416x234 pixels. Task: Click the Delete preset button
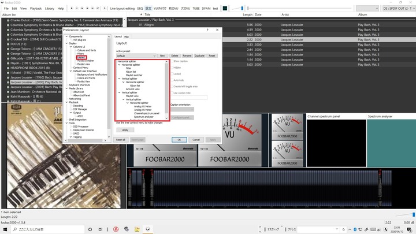174,55
